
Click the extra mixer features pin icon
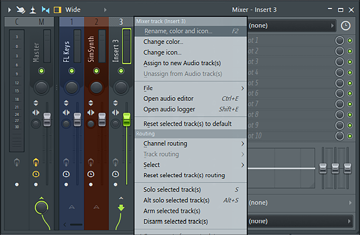(x=33, y=10)
